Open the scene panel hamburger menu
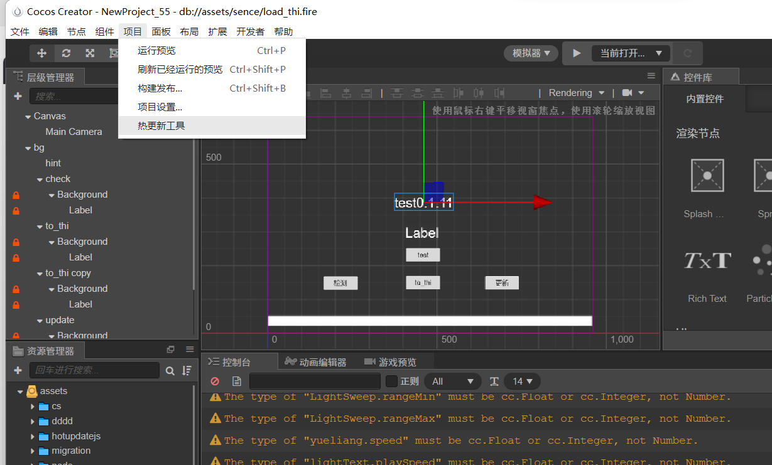 (651, 76)
